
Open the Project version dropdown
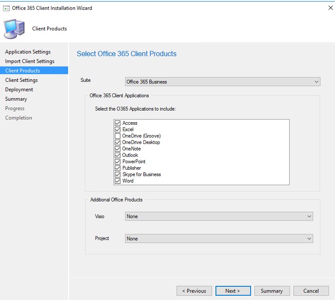[x=219, y=238]
